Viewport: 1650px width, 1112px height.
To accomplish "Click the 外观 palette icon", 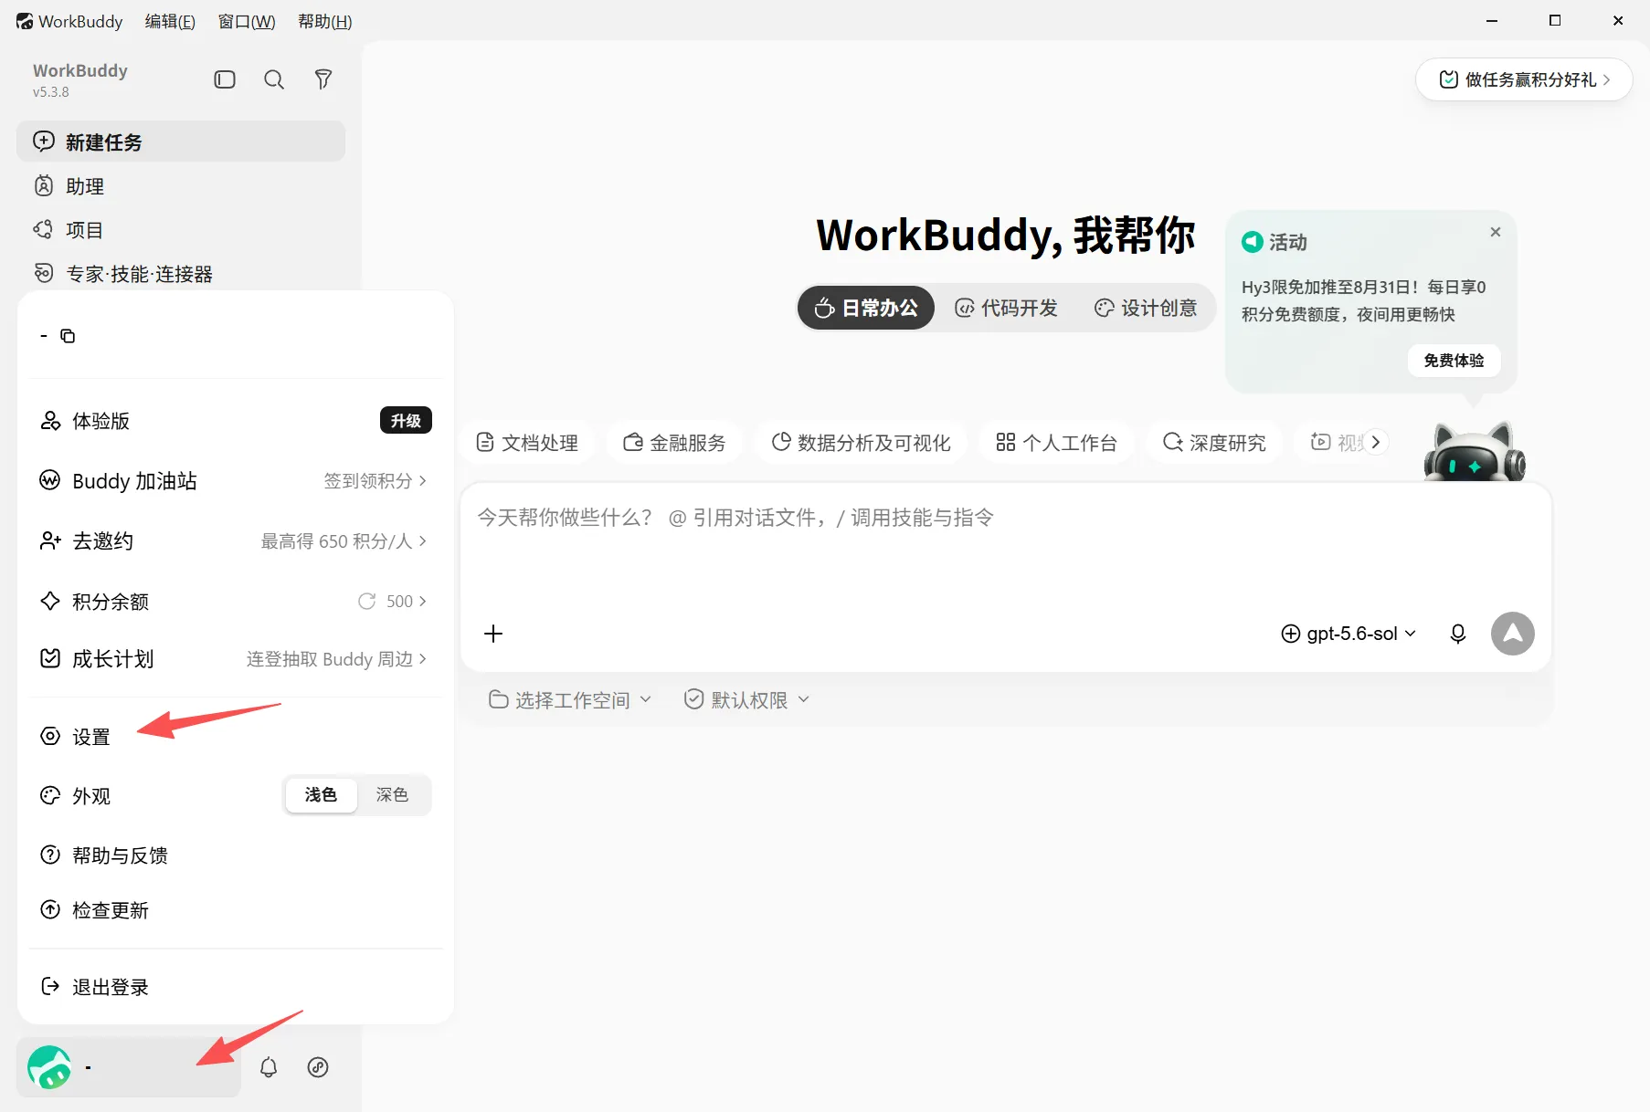I will click(x=50, y=795).
